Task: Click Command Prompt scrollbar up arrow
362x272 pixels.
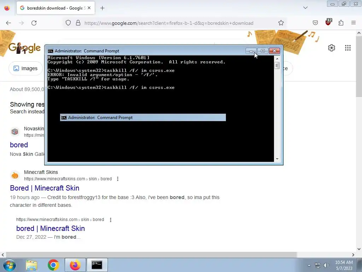Action: (x=277, y=59)
